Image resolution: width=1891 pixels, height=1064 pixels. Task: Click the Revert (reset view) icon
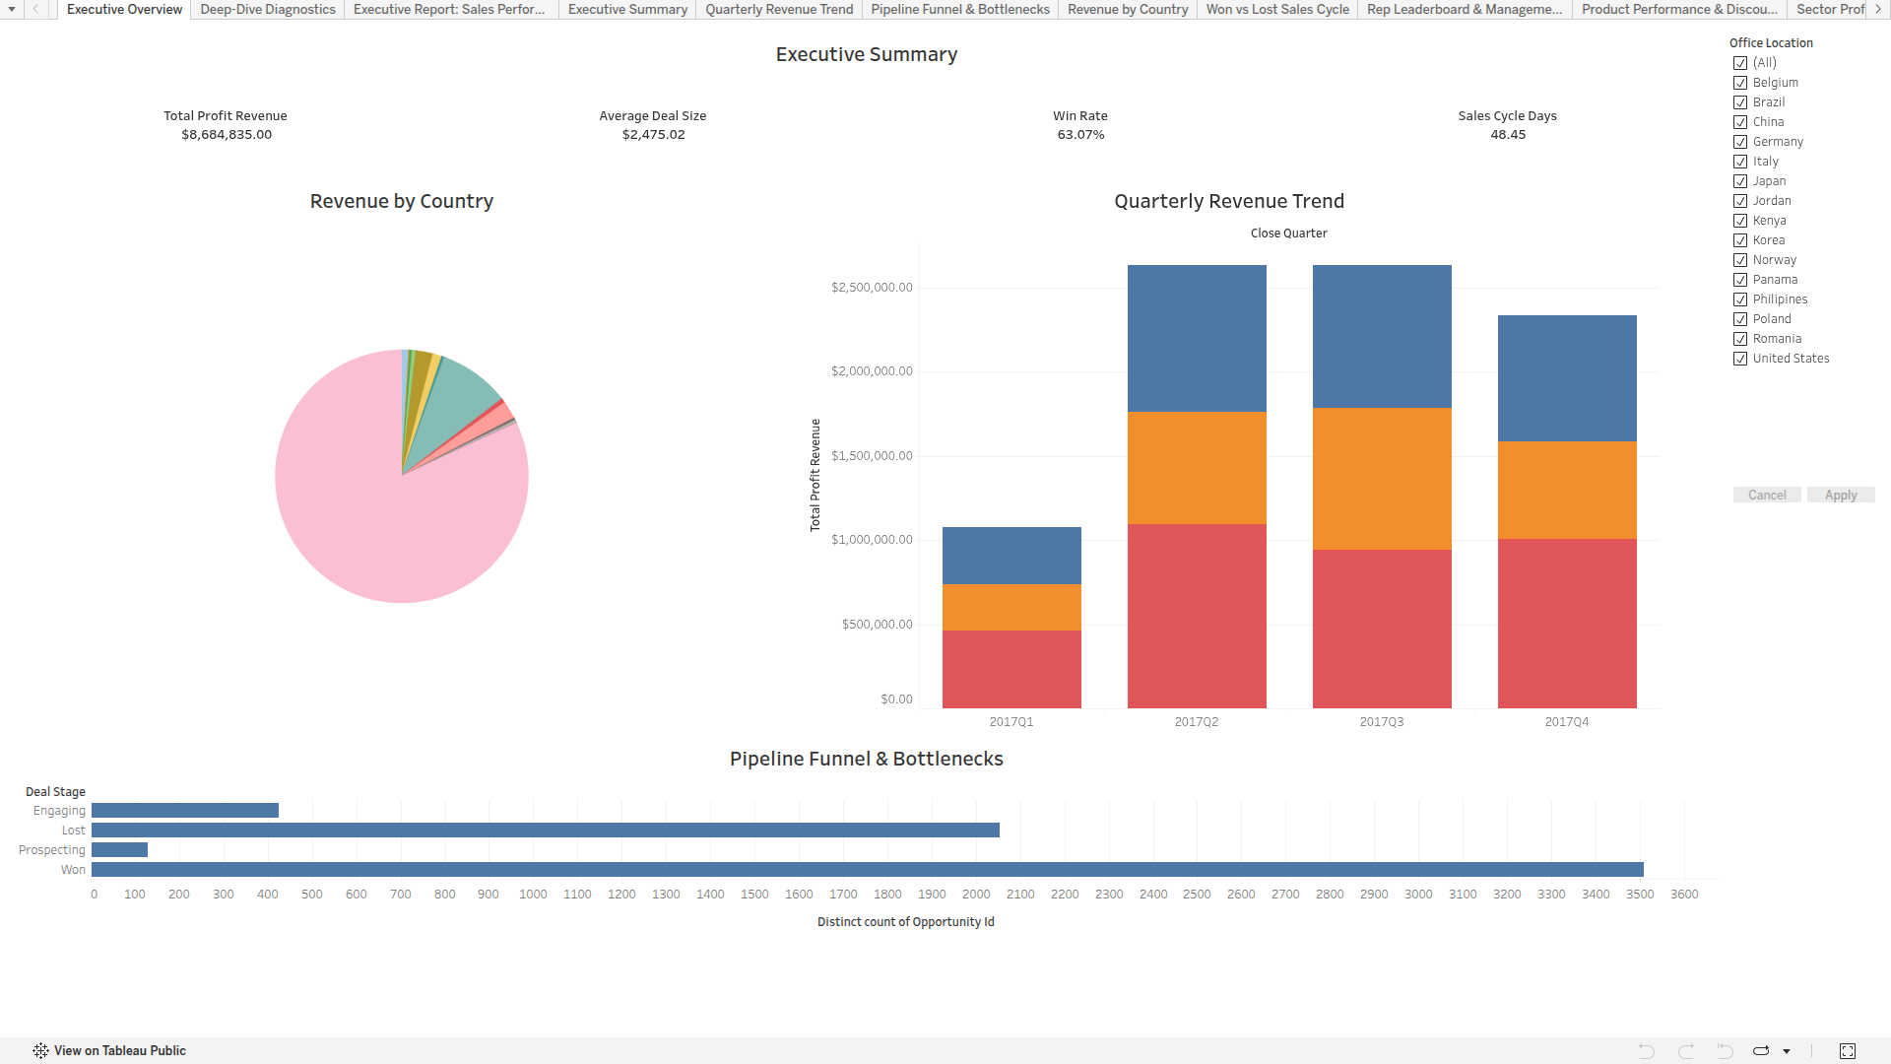pyautogui.click(x=1725, y=1050)
